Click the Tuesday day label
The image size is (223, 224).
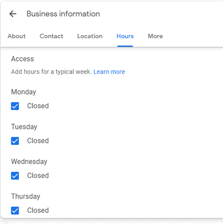24,127
